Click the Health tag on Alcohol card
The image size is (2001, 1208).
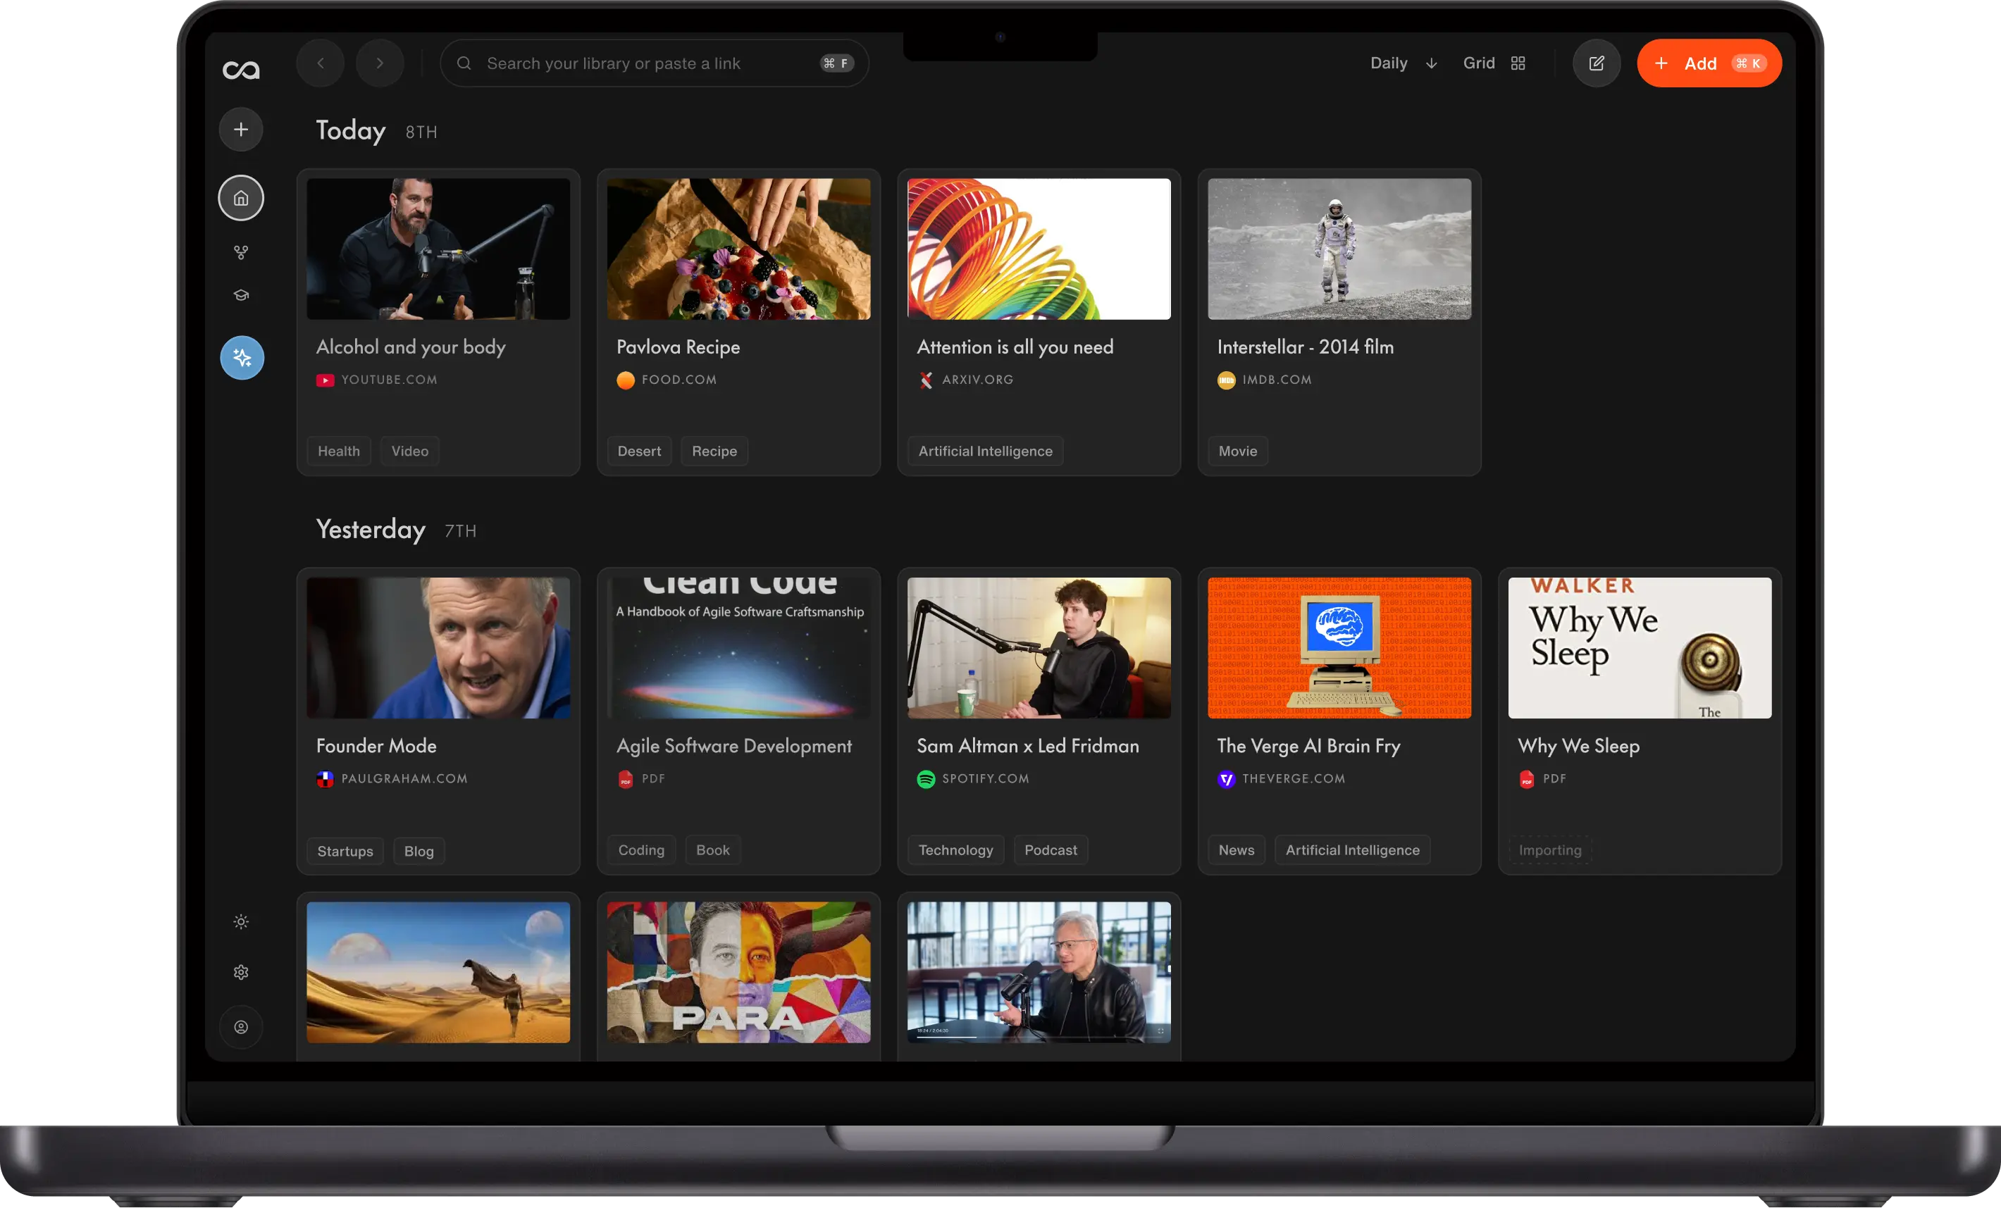[339, 452]
